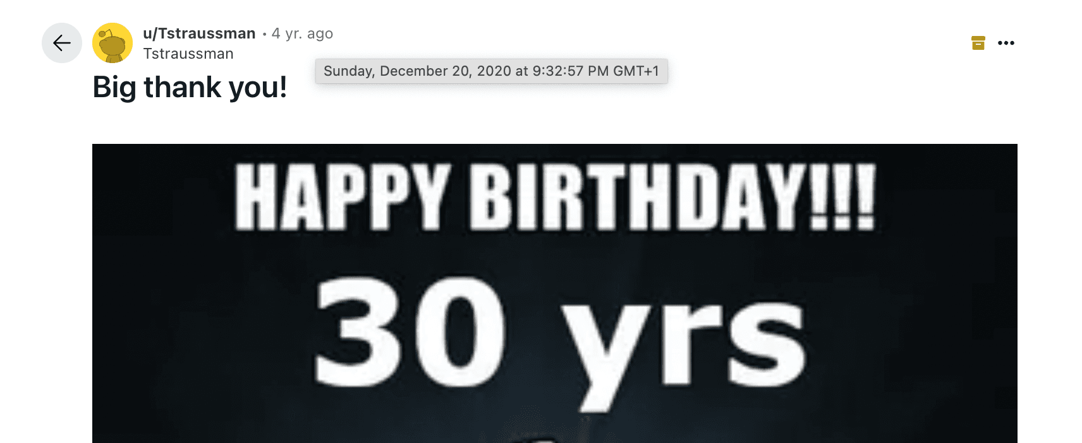
Task: Click the 'Big thank you!' post title
Action: pos(190,87)
